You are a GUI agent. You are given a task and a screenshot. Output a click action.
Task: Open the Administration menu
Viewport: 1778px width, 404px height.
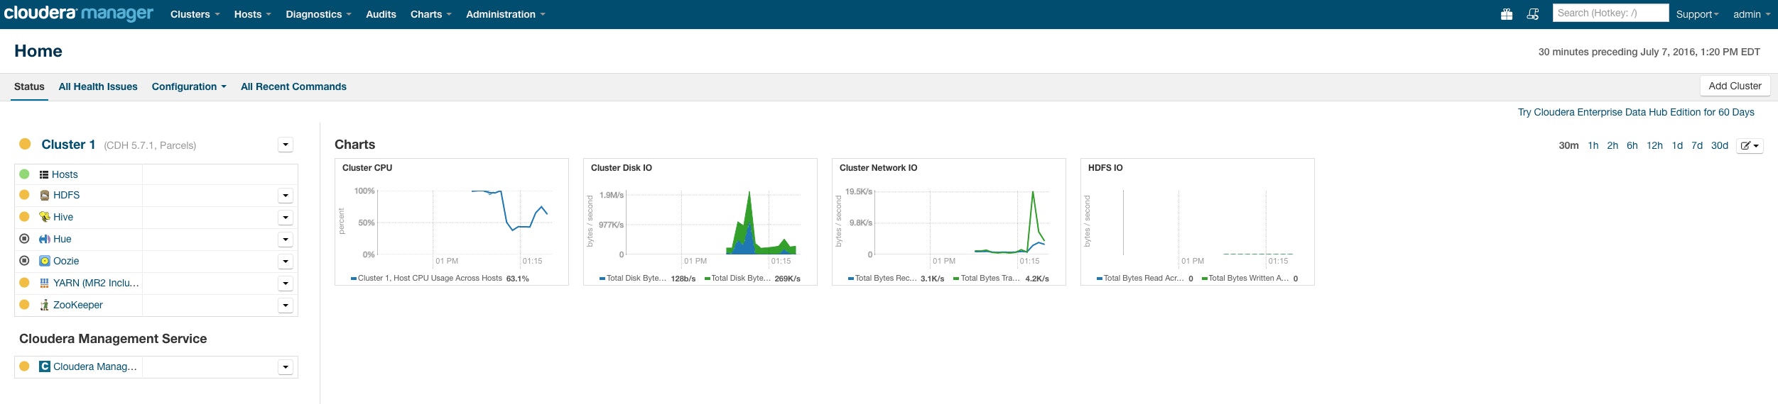click(x=506, y=14)
